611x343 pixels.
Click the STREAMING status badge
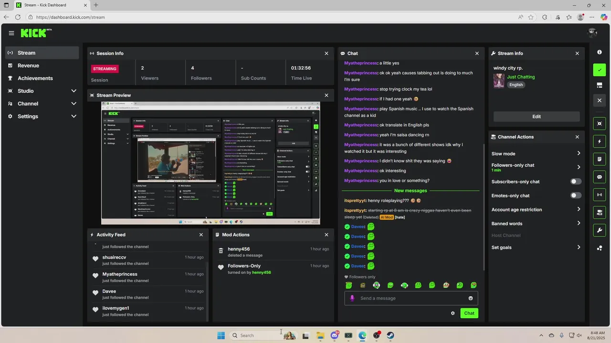click(x=105, y=69)
